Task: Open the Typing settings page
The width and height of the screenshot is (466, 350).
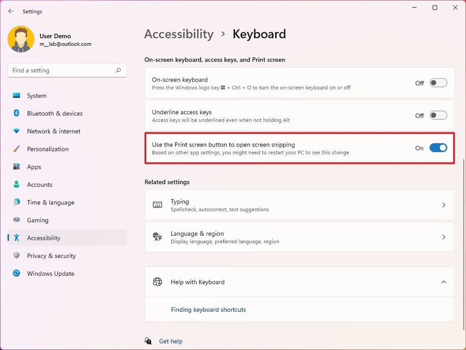Action: pos(299,205)
